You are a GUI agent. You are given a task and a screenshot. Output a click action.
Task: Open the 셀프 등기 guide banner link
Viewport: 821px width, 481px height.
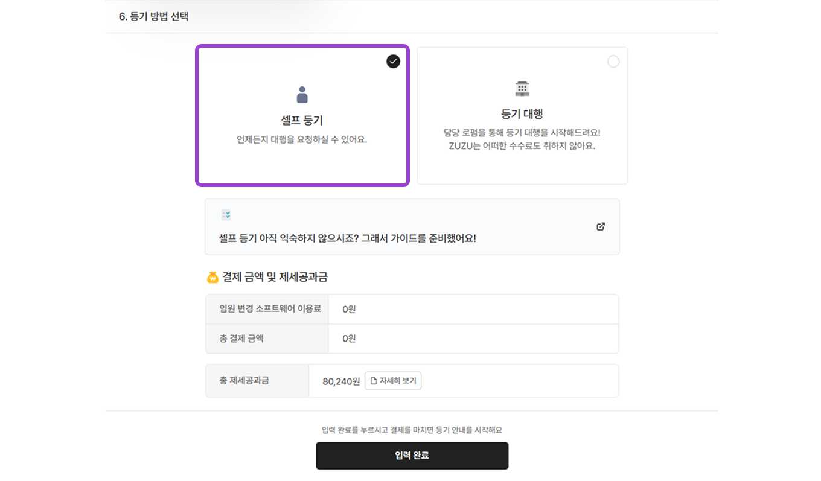pyautogui.click(x=412, y=226)
